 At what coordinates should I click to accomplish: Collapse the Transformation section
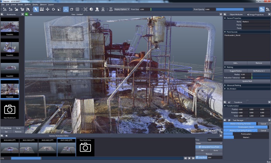pyautogui.click(x=225, y=106)
